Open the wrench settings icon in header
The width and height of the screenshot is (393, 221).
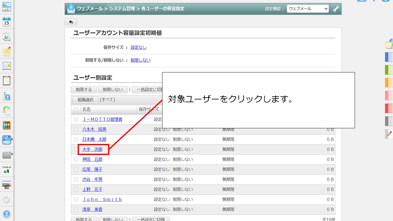click(336, 9)
